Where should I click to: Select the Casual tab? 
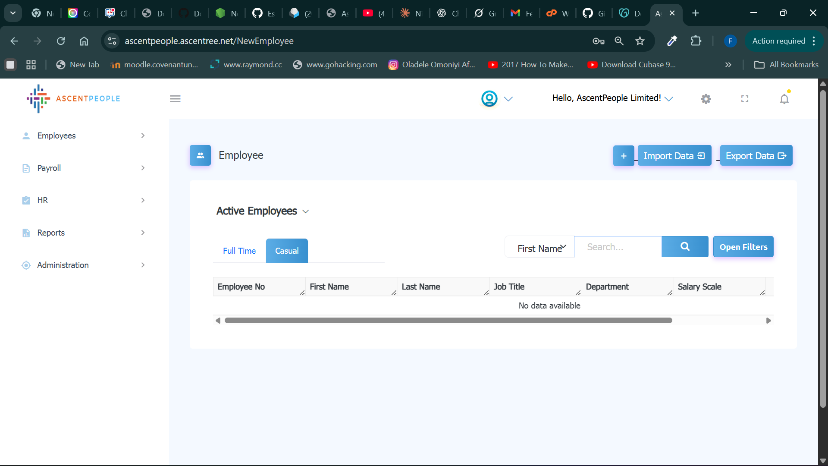(x=287, y=251)
